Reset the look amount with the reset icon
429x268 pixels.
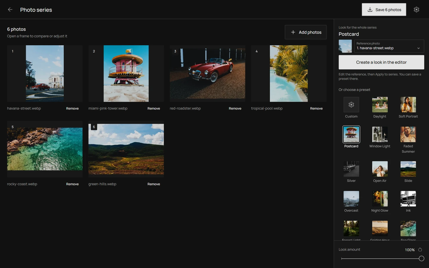[420, 250]
